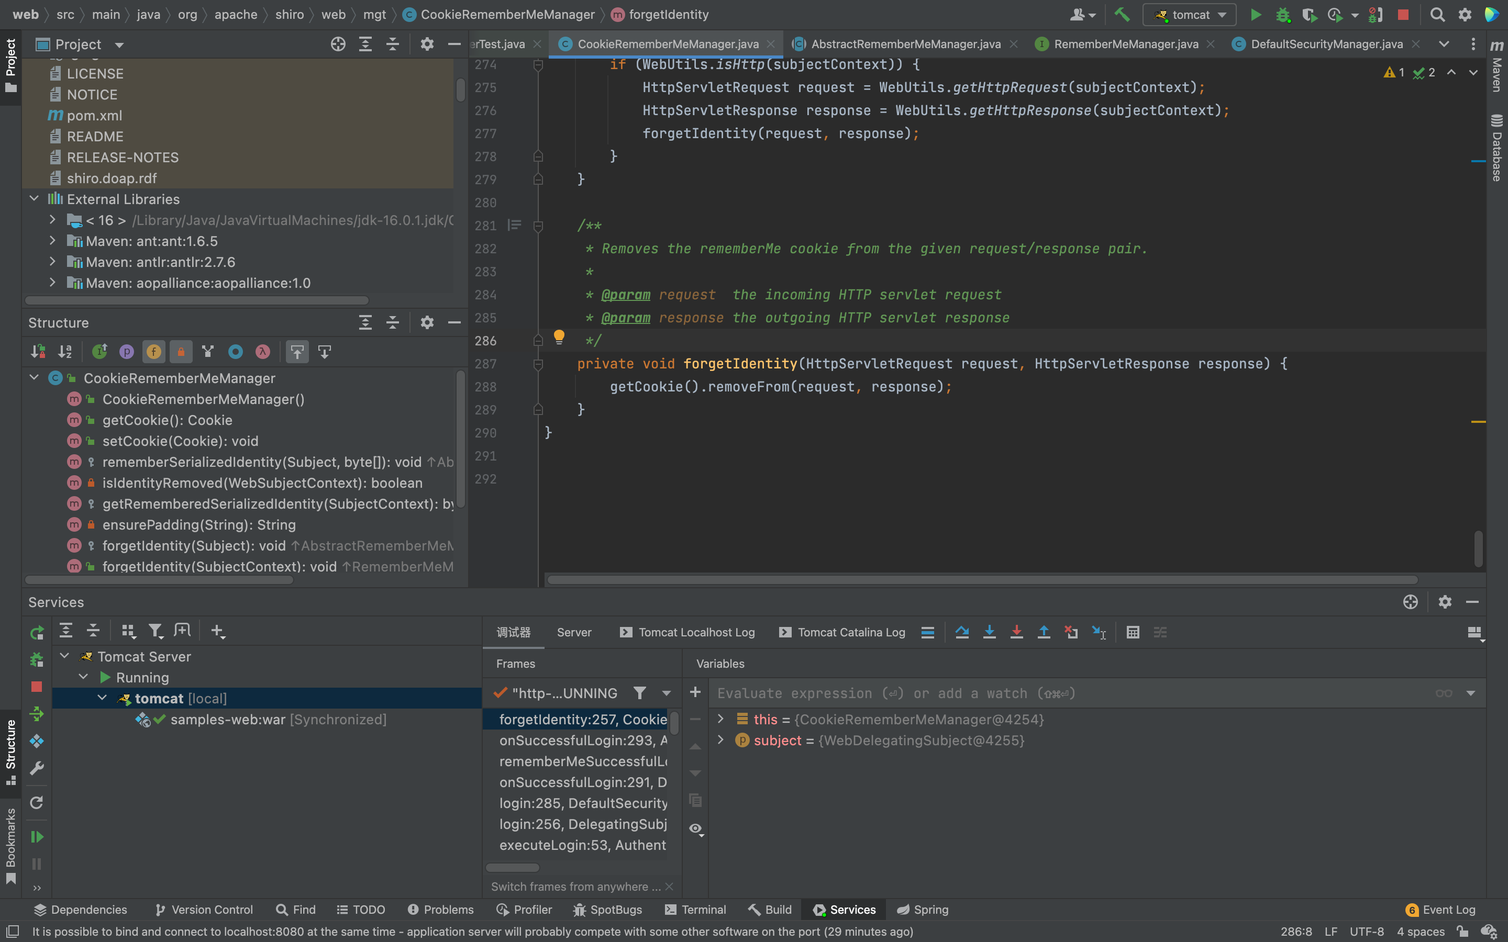Image resolution: width=1508 pixels, height=942 pixels.
Task: Open SpotBugs tool window
Action: click(607, 910)
